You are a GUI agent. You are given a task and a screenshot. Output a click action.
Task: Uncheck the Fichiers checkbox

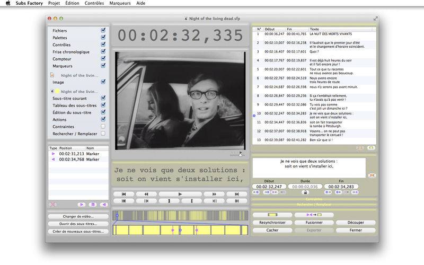(103, 30)
